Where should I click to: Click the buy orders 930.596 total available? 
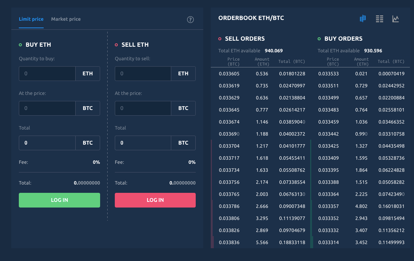373,50
